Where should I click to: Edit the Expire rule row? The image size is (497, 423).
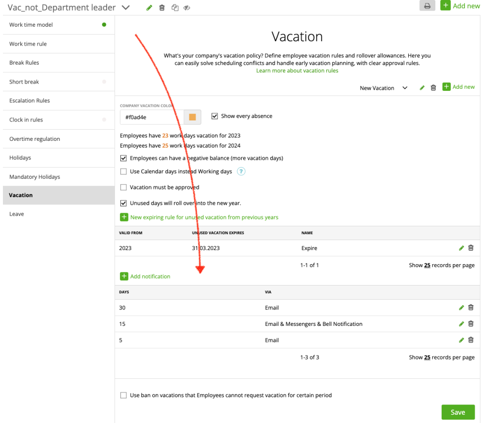pyautogui.click(x=462, y=248)
